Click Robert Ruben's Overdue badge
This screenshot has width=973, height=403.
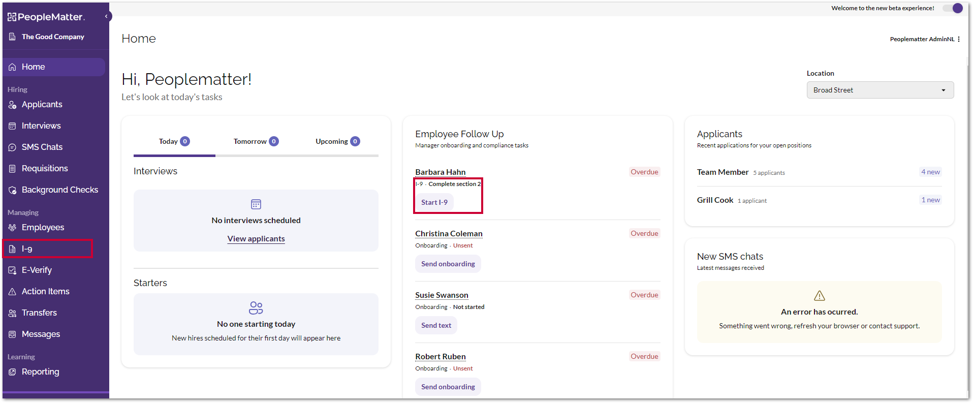[644, 356]
